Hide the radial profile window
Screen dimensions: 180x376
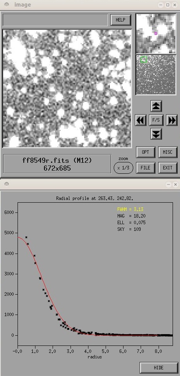pos(159,368)
